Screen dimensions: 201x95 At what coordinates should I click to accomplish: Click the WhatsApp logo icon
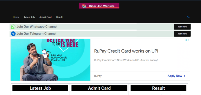(x=13, y=27)
